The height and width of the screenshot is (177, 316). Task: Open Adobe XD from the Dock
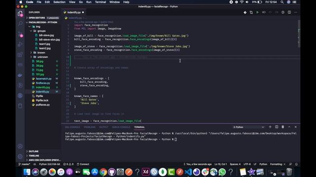tap(146, 172)
